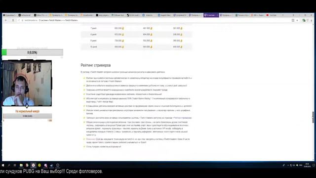Open Task View on the taskbar
This screenshot has width=316, height=178.
pos(15,165)
